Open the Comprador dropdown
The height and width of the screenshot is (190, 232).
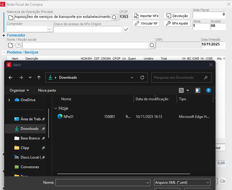(50, 29)
